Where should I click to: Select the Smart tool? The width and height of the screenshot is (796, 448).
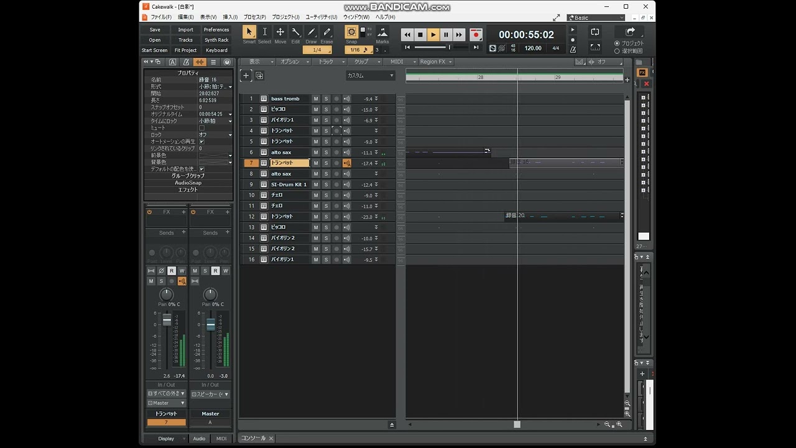[x=249, y=32]
